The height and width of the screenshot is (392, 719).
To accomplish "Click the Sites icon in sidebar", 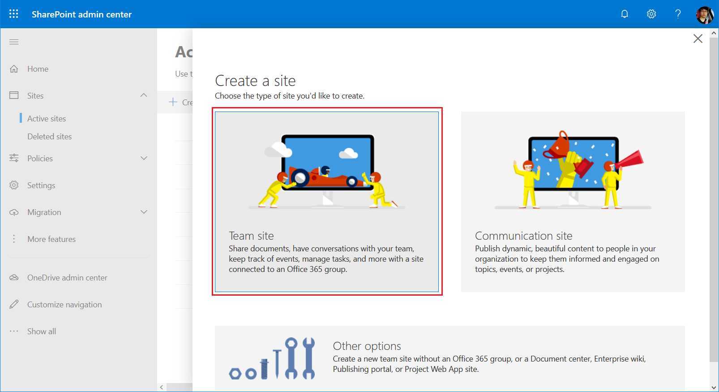I will click(14, 95).
